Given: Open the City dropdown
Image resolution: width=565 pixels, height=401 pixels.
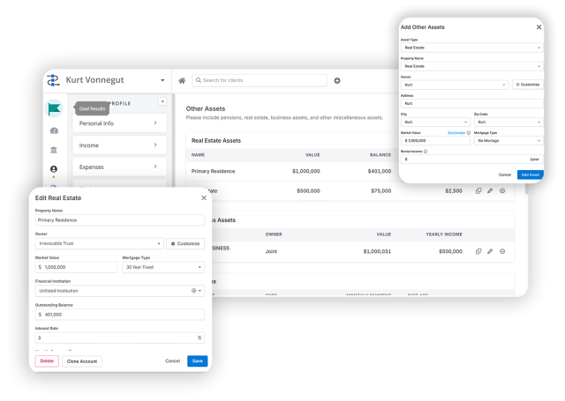Looking at the screenshot, I should (x=435, y=122).
